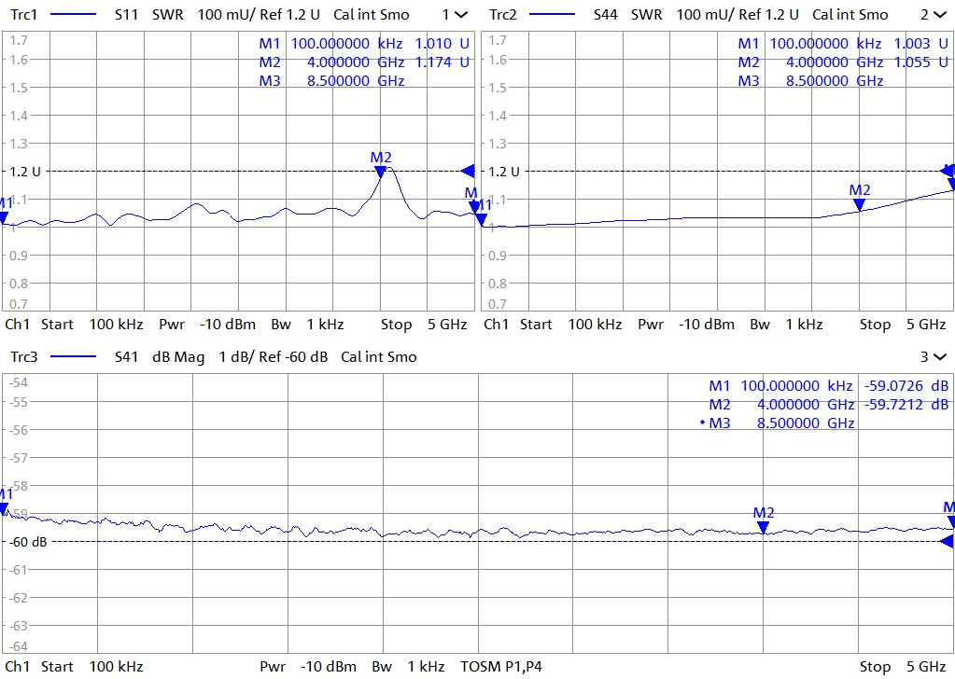The height and width of the screenshot is (679, 955).
Task: Click M1 marker triangle on S41 trace
Action: [4, 507]
